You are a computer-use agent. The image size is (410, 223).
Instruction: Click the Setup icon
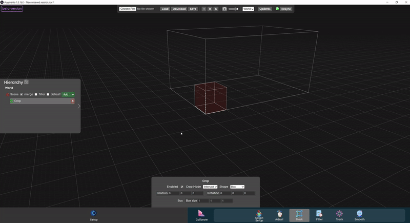[94, 215]
